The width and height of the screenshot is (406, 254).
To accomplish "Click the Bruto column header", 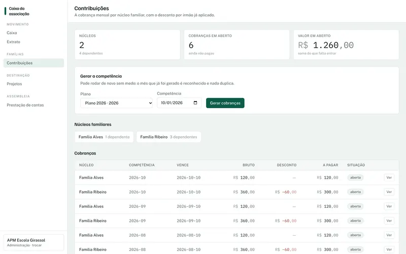I will click(249, 165).
